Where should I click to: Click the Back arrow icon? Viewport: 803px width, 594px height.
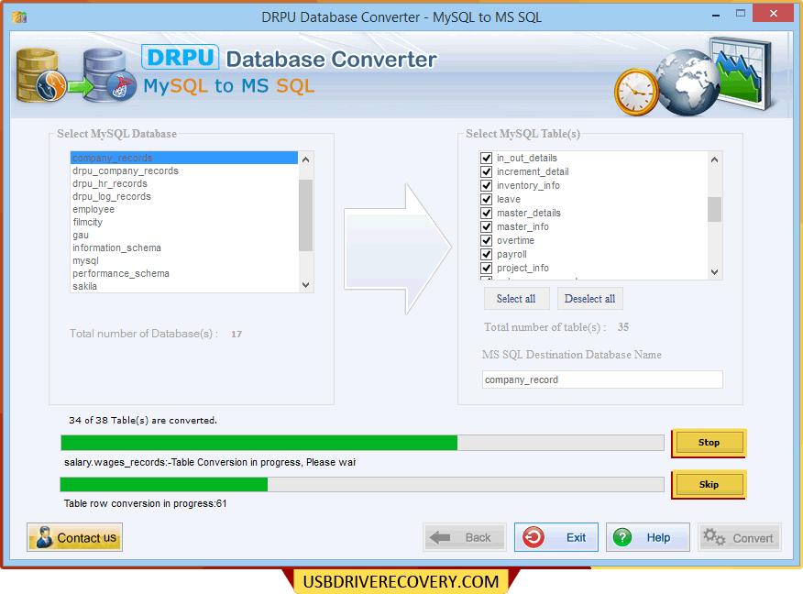click(440, 537)
